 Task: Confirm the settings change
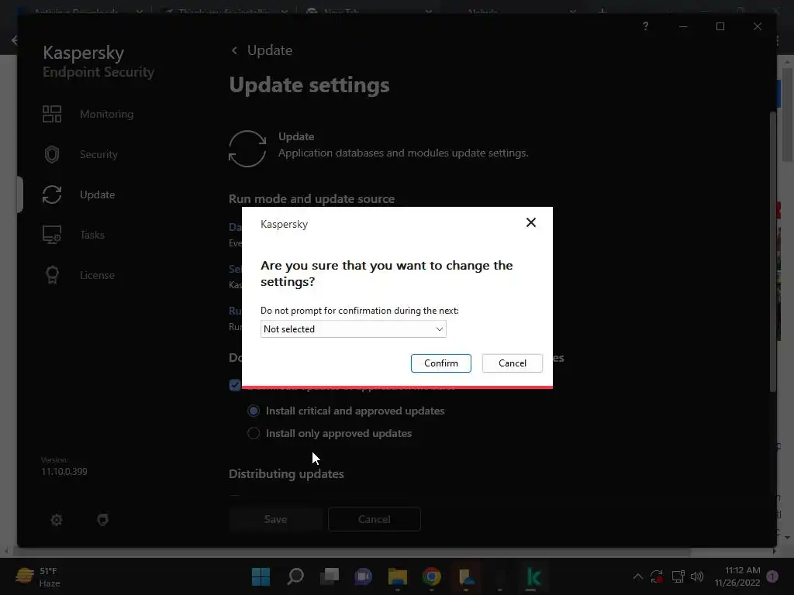[x=440, y=363]
